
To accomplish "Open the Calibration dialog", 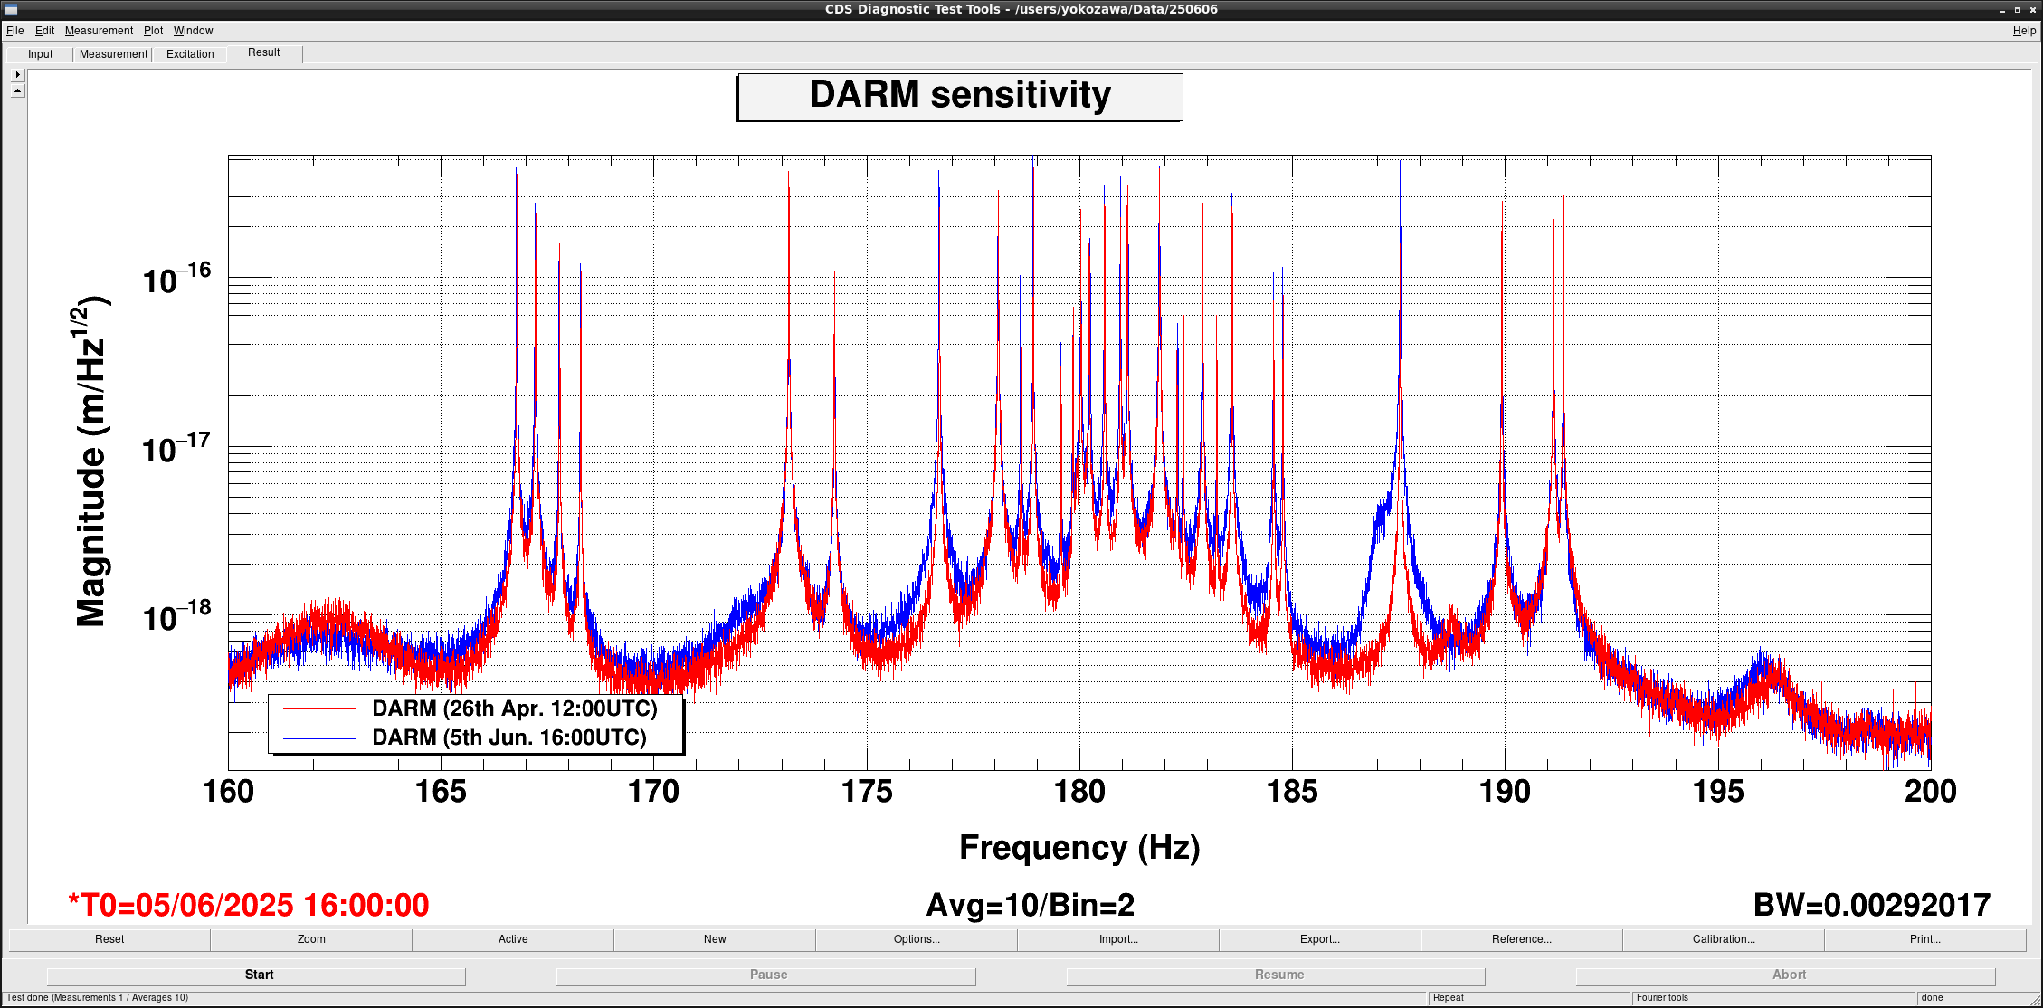I will pos(1724,939).
